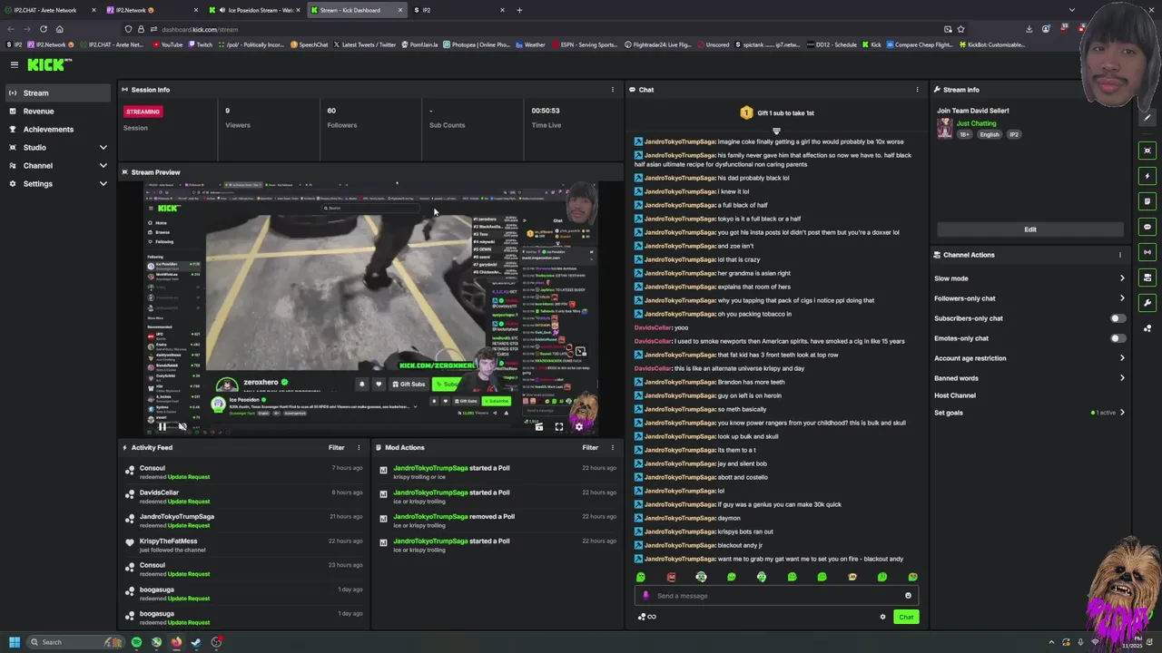
Task: Open Achievements in the sidebar
Action: click(x=56, y=129)
